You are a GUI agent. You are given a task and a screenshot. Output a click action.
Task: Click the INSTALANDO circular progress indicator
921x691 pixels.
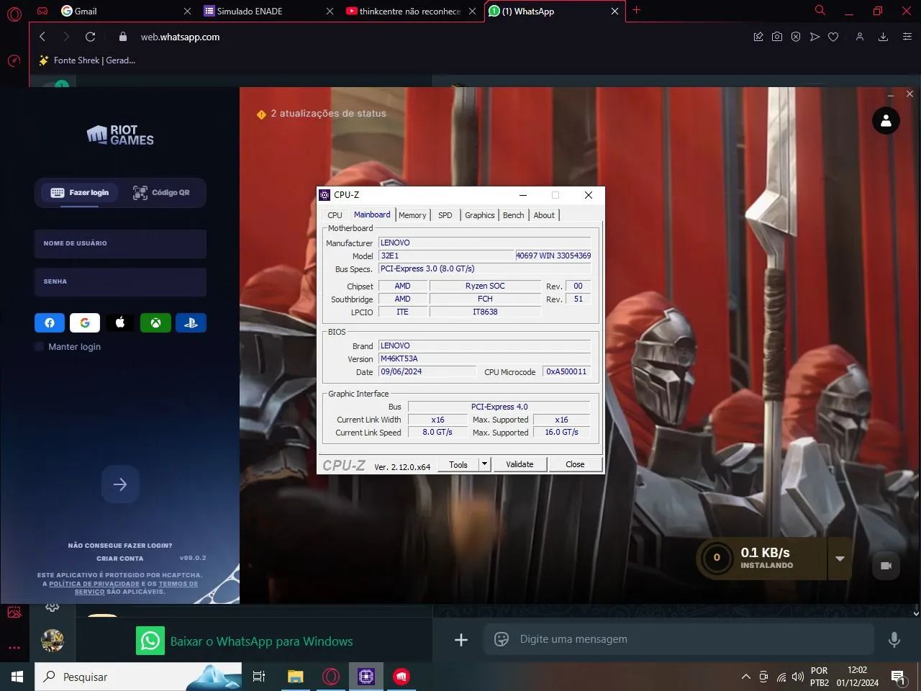717,558
